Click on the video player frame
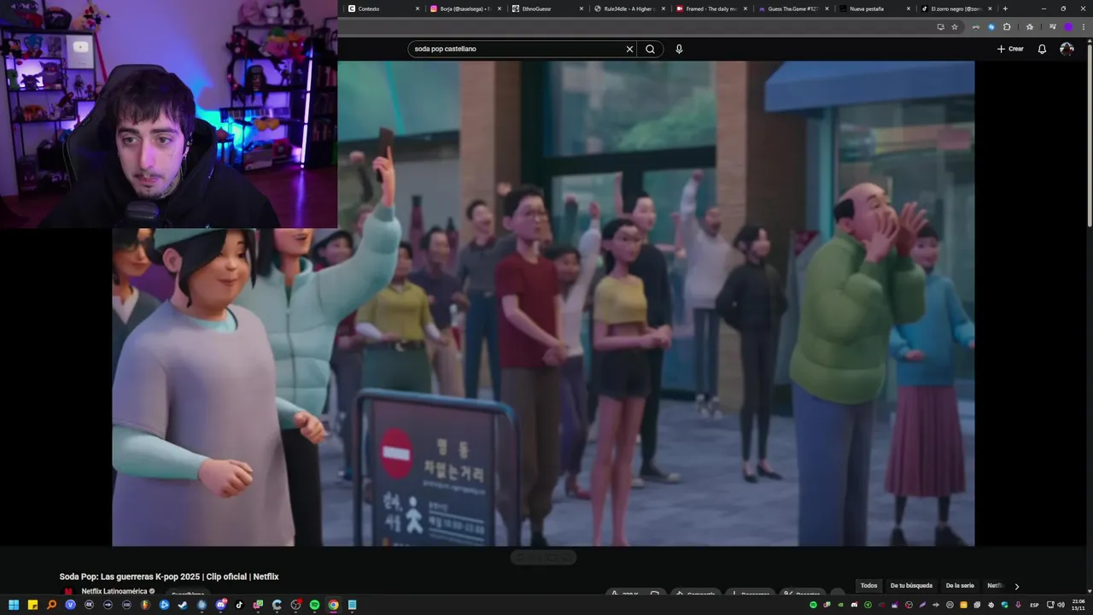 pyautogui.click(x=543, y=303)
